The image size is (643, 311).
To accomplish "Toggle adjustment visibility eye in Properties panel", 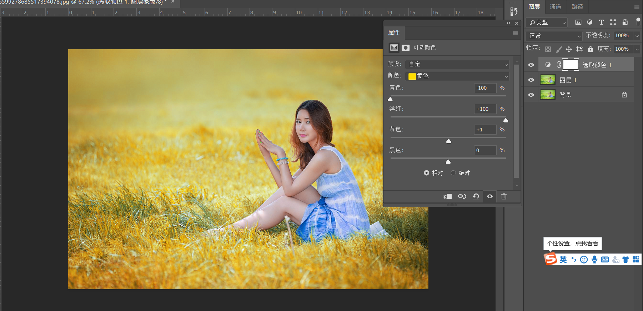I will pos(490,196).
